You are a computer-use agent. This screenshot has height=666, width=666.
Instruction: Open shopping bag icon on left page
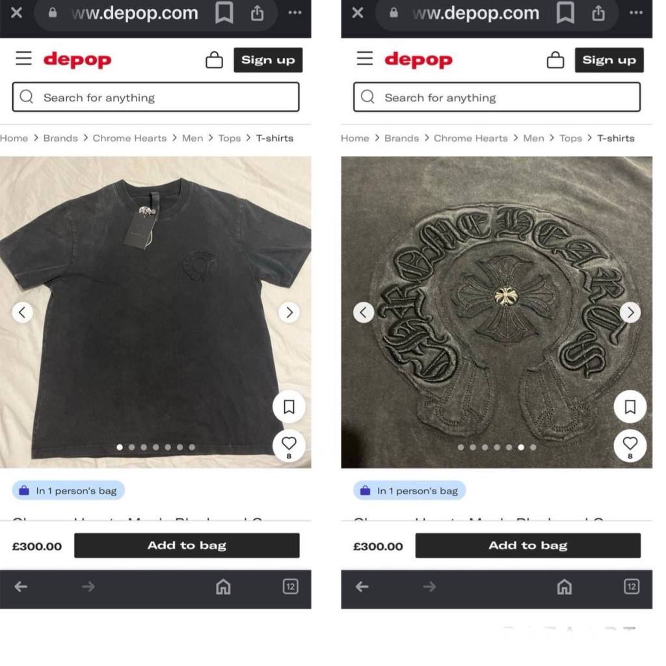tap(214, 60)
